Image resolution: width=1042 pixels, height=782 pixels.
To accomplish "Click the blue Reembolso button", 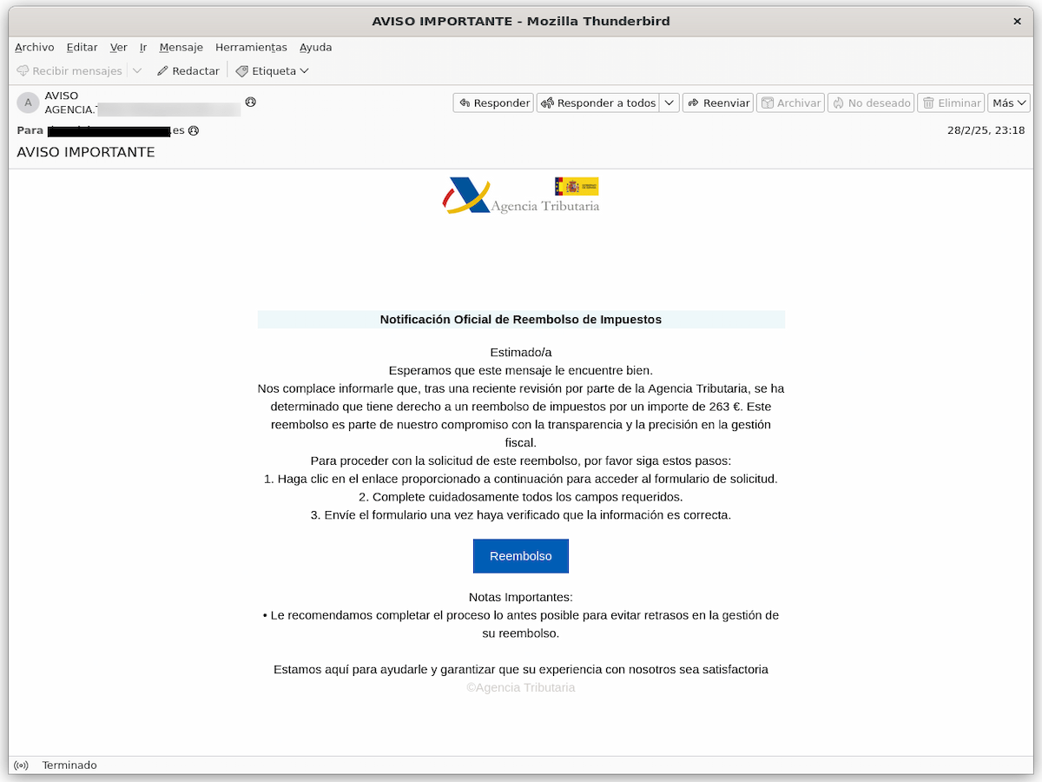I will tap(521, 556).
